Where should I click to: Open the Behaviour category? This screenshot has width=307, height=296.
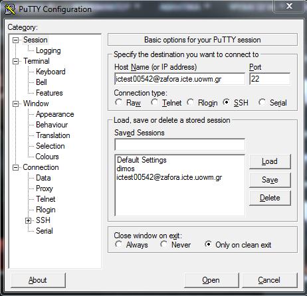pos(52,125)
